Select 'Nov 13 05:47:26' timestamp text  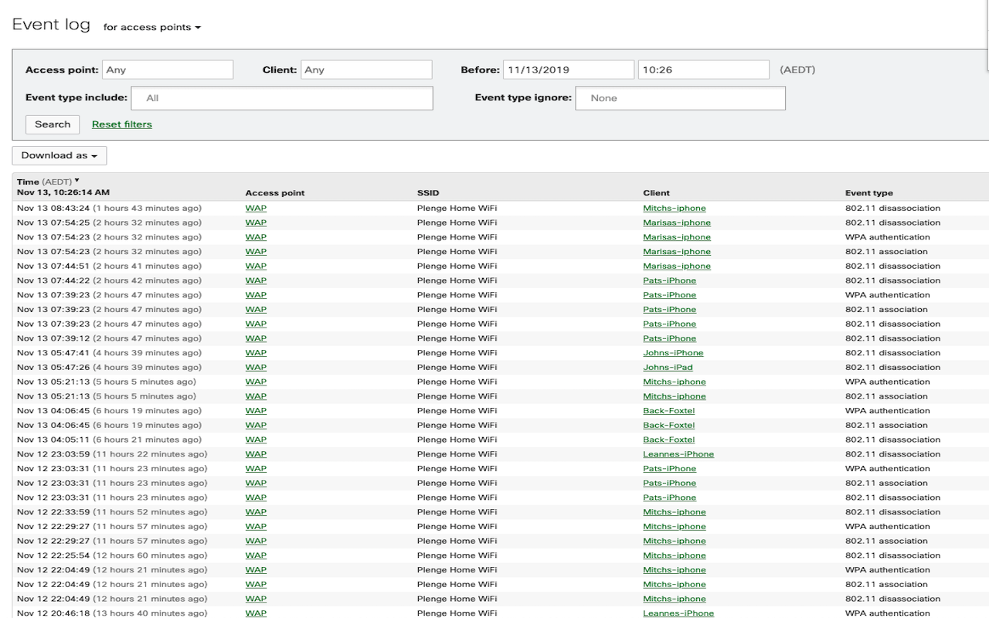54,368
